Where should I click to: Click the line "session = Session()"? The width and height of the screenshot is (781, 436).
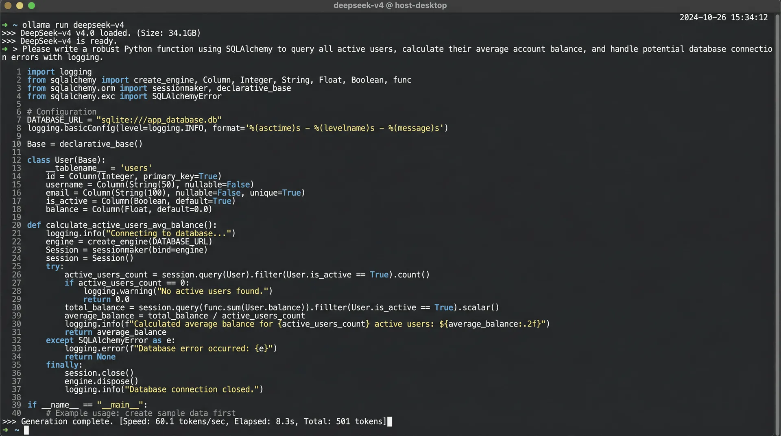(x=89, y=258)
